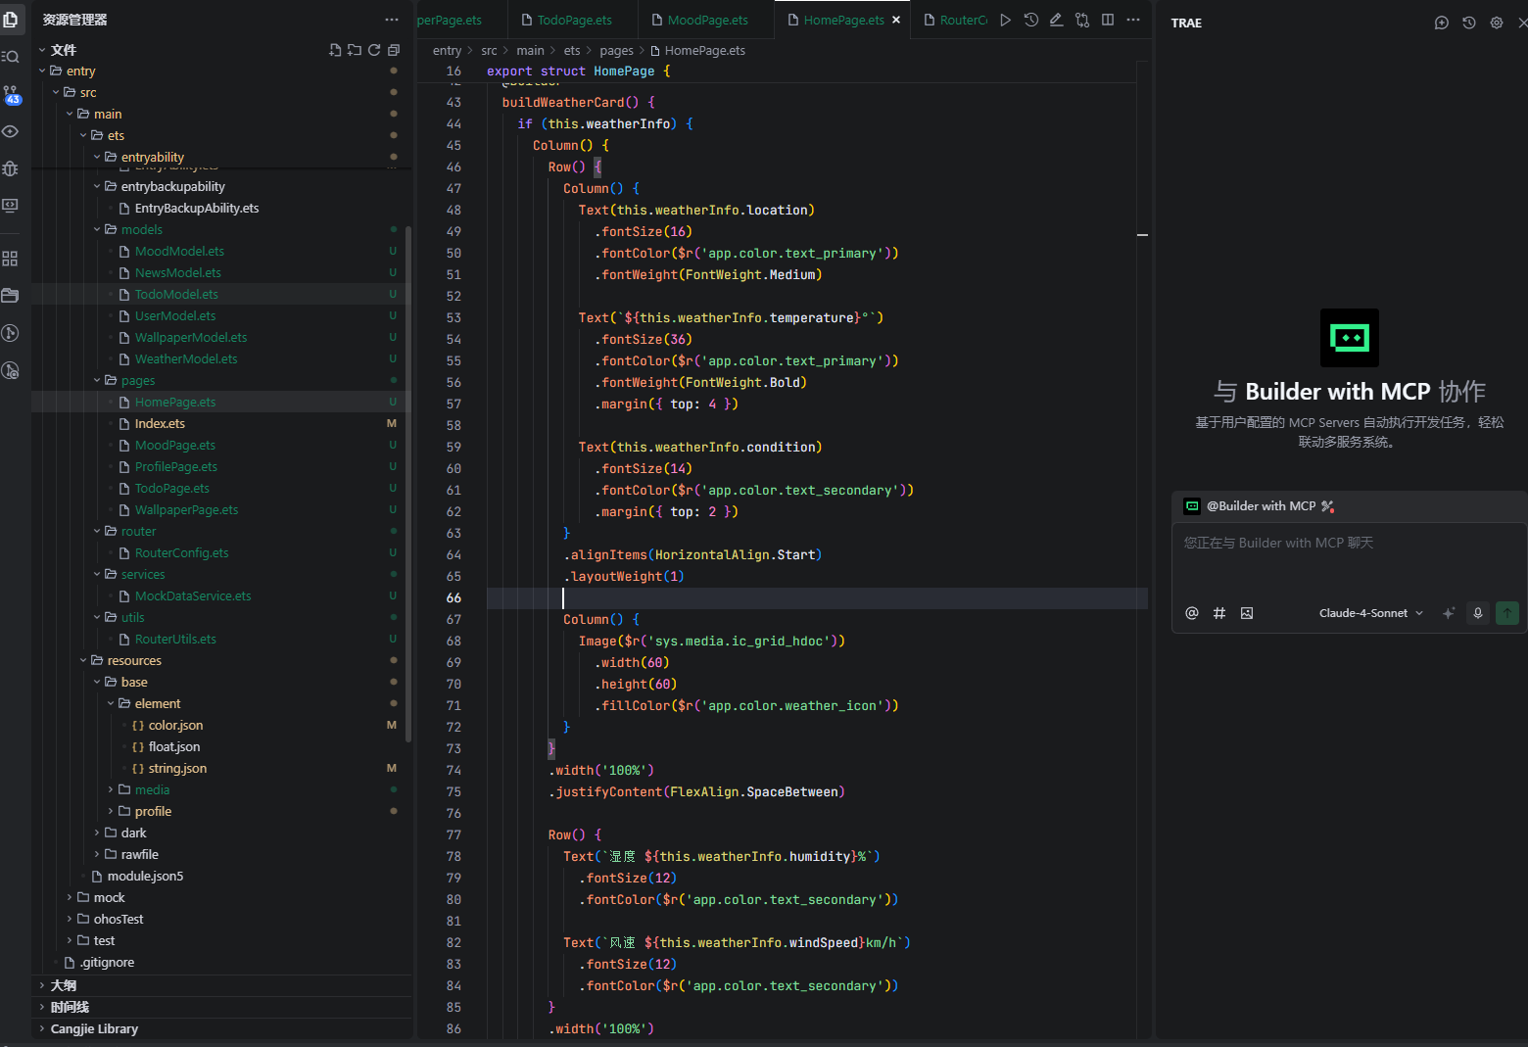Expand the 大纲 outline section
The height and width of the screenshot is (1047, 1528).
click(221, 986)
